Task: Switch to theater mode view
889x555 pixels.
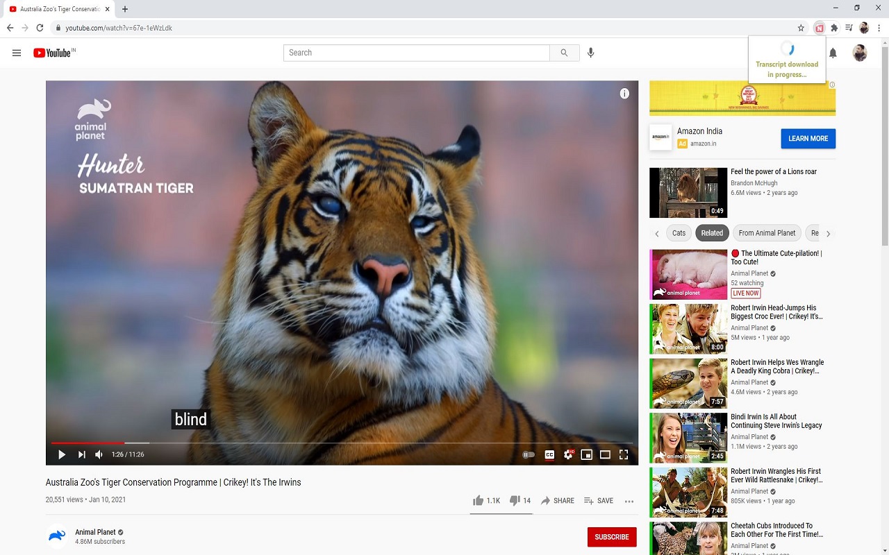Action: [605, 454]
